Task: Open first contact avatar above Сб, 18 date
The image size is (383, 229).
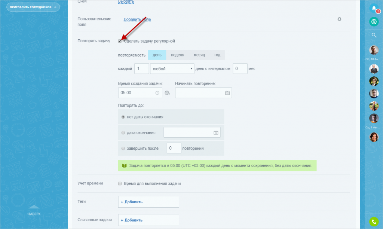Action: tap(374, 51)
